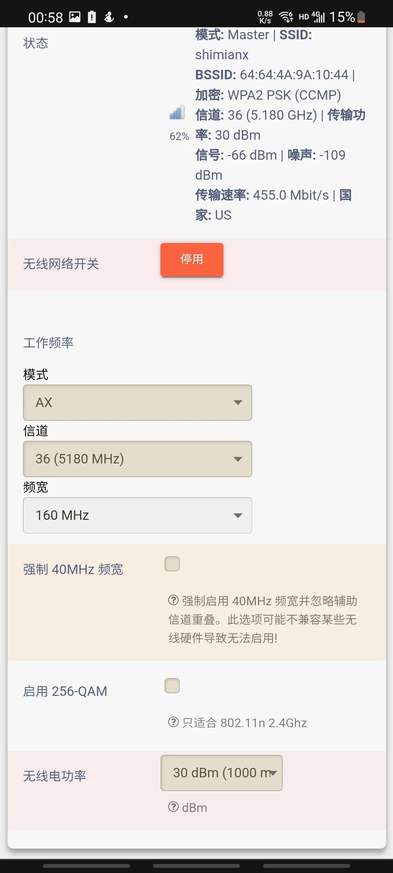Tap the 4G signal strength indicator

click(x=318, y=17)
